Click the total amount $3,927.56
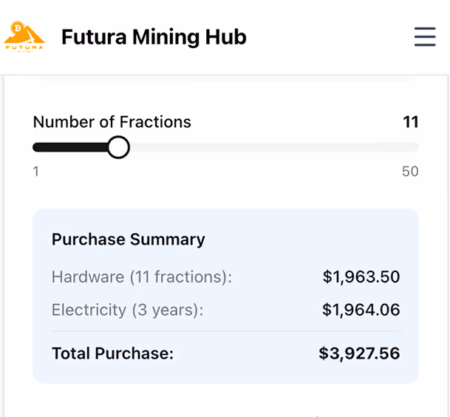 coord(359,353)
